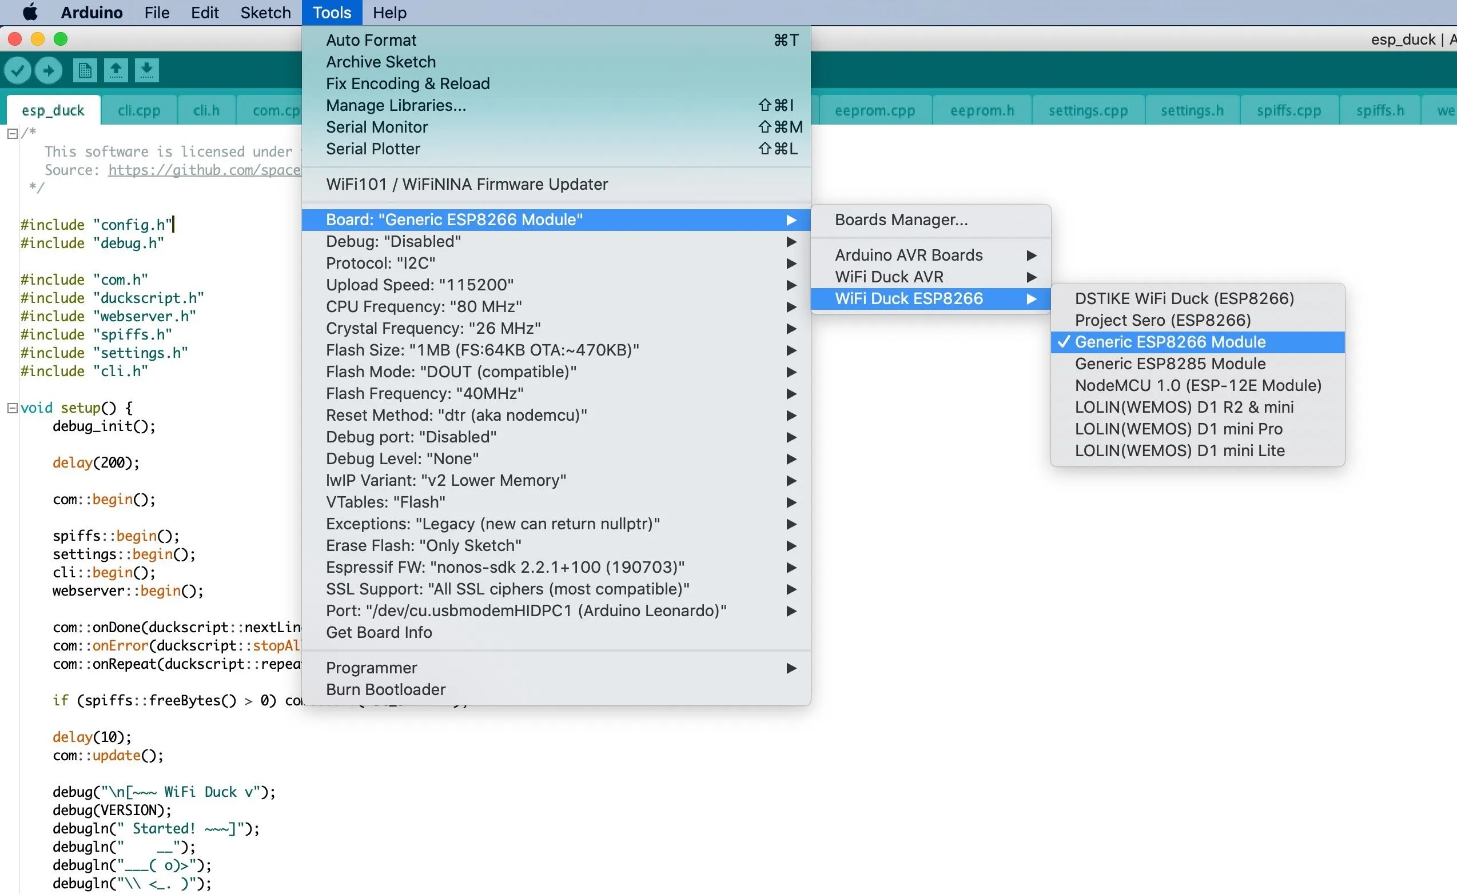Open the Arduino application menu

click(91, 13)
